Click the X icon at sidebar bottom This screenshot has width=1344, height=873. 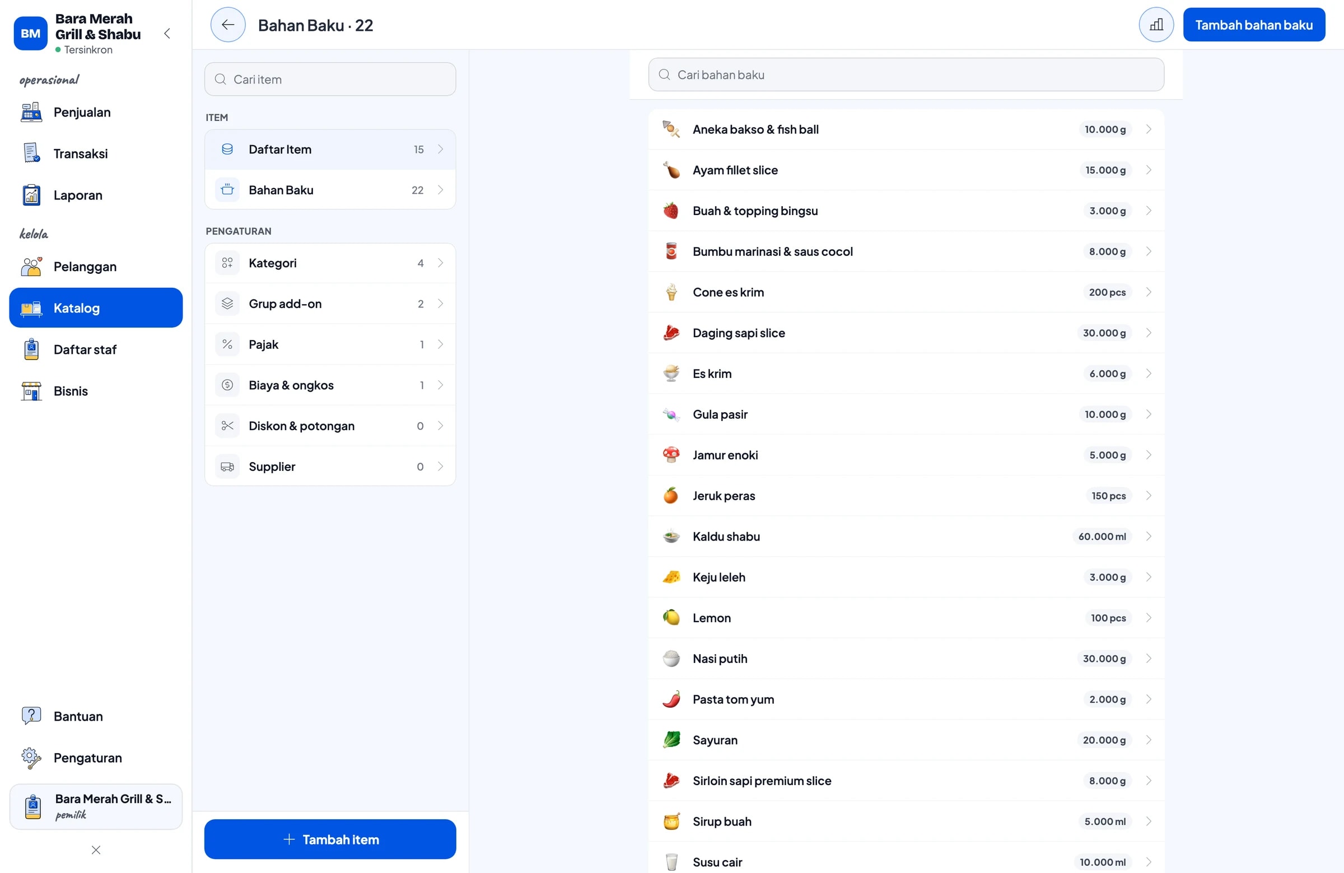(96, 850)
